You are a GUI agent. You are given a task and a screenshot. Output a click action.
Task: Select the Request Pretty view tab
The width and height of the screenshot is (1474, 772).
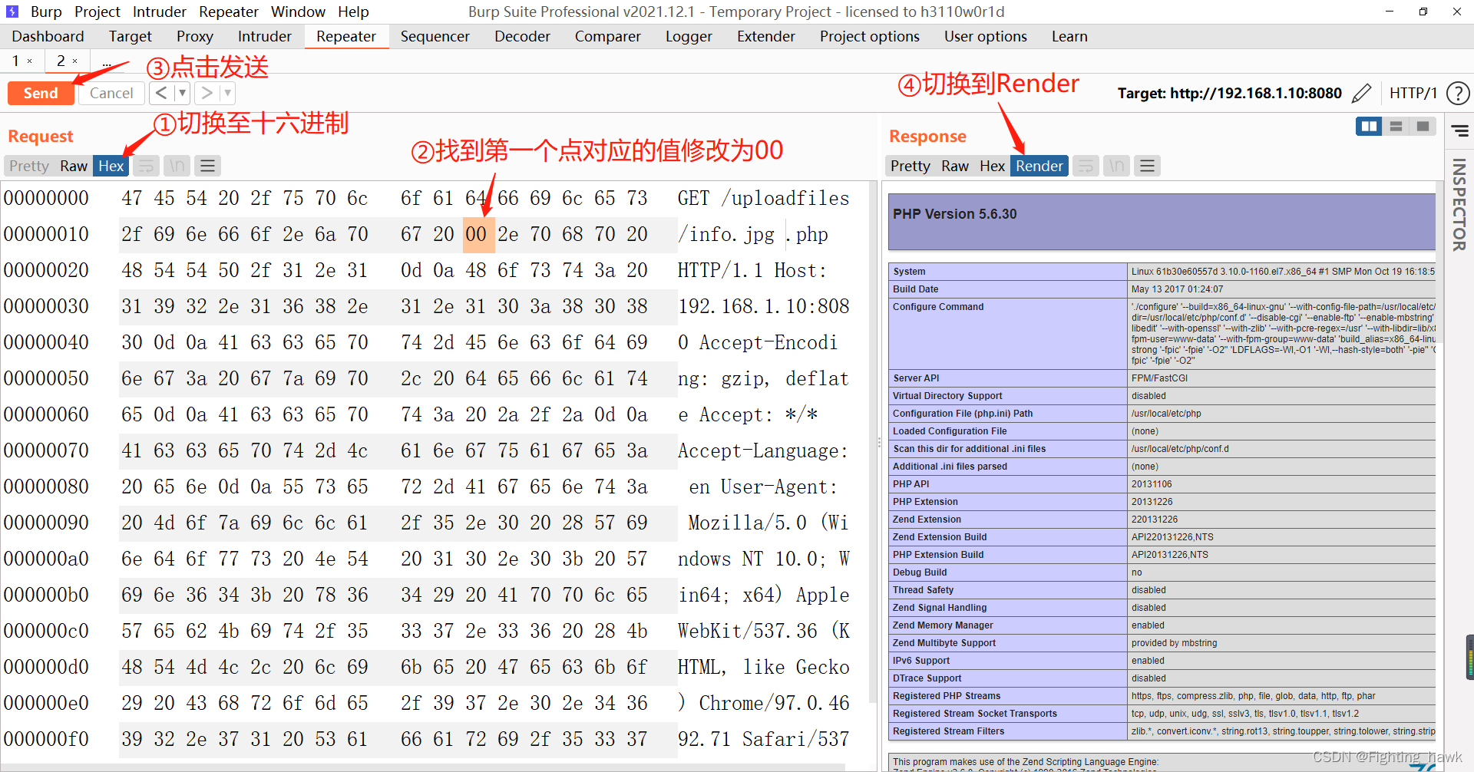click(29, 166)
